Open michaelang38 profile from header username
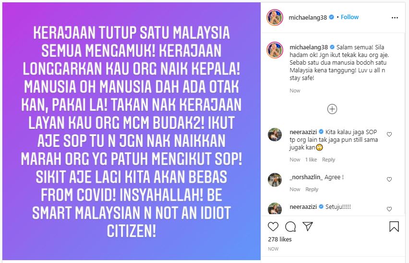 pos(308,17)
